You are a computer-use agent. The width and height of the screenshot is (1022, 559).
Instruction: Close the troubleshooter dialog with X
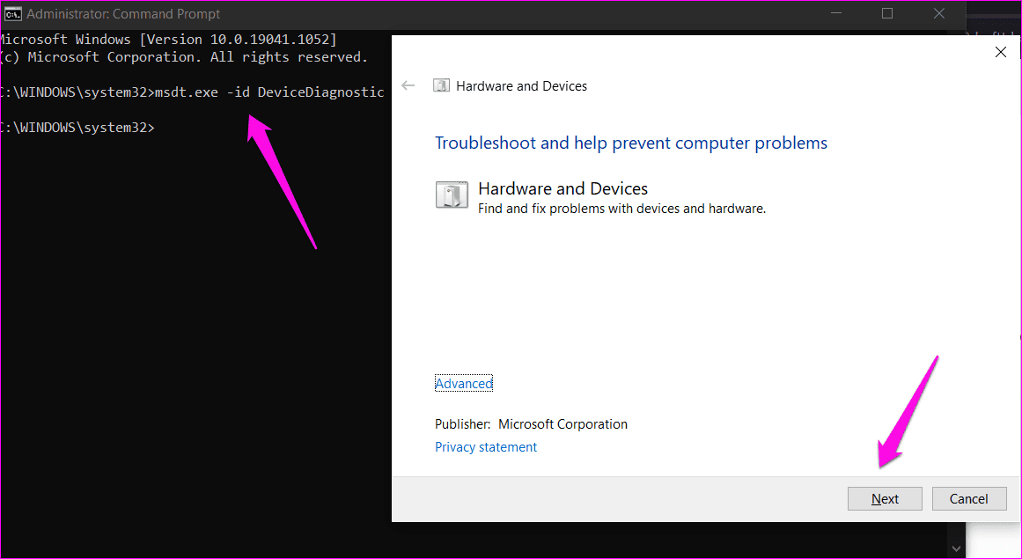[1001, 52]
